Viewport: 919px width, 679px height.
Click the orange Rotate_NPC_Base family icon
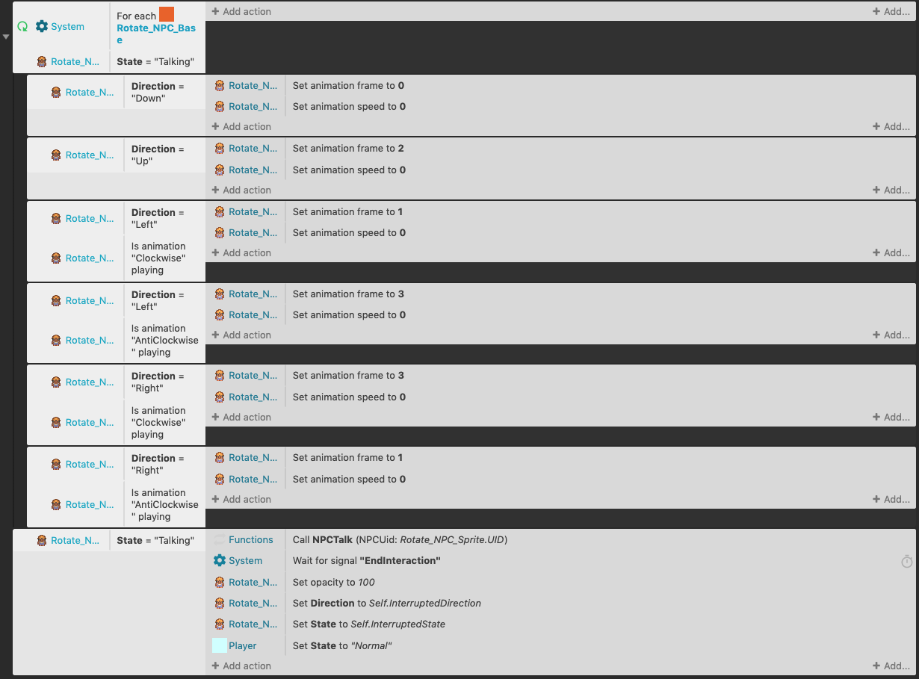point(166,14)
